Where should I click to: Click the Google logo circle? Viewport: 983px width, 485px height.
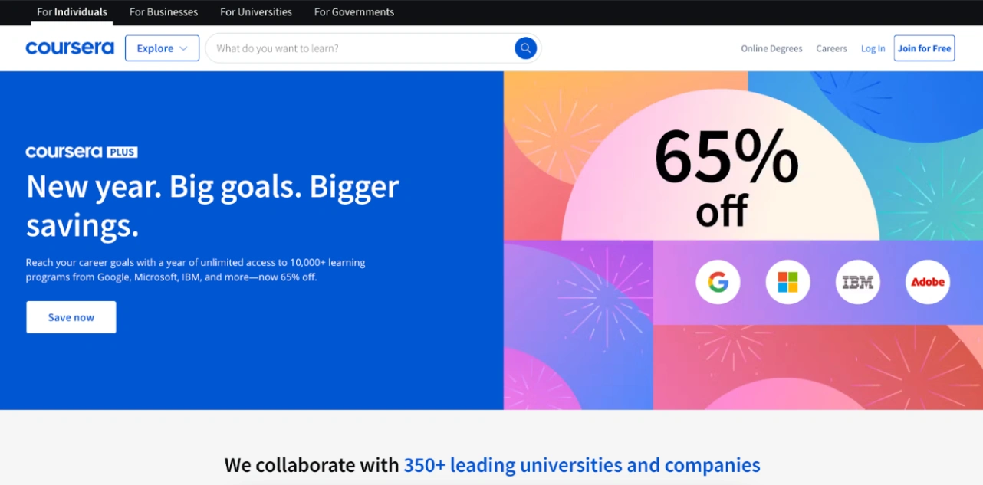point(718,282)
